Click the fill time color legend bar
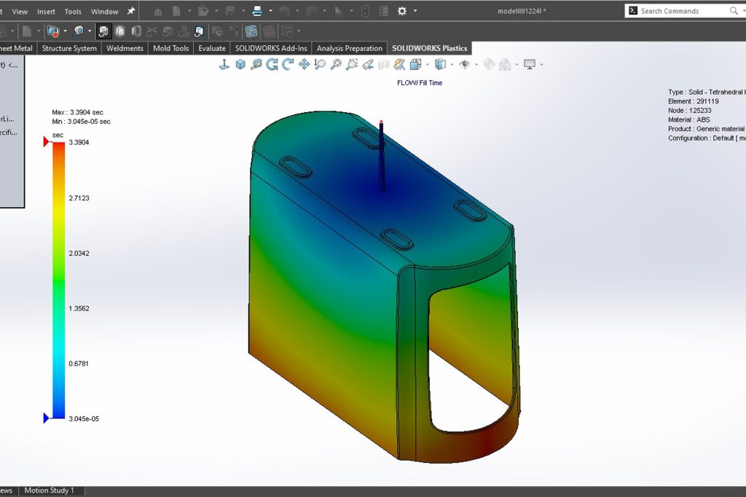The image size is (746, 497). coord(58,281)
